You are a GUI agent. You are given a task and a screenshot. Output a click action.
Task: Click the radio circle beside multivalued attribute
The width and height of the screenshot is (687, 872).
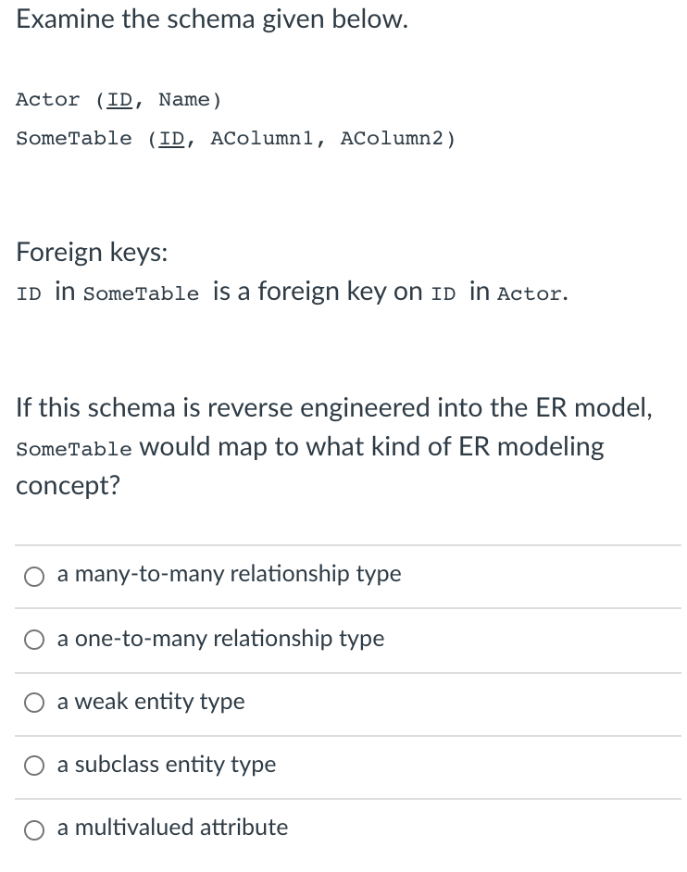pos(34,829)
